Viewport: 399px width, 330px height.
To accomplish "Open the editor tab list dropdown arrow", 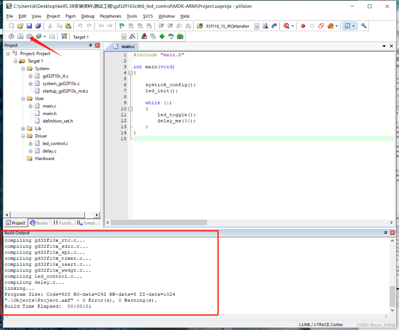I will (x=384, y=46).
